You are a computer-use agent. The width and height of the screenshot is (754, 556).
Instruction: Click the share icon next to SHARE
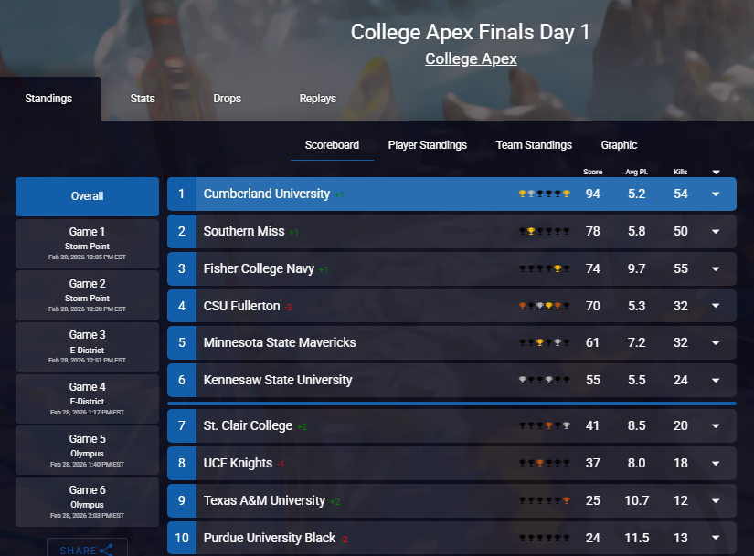click(106, 550)
